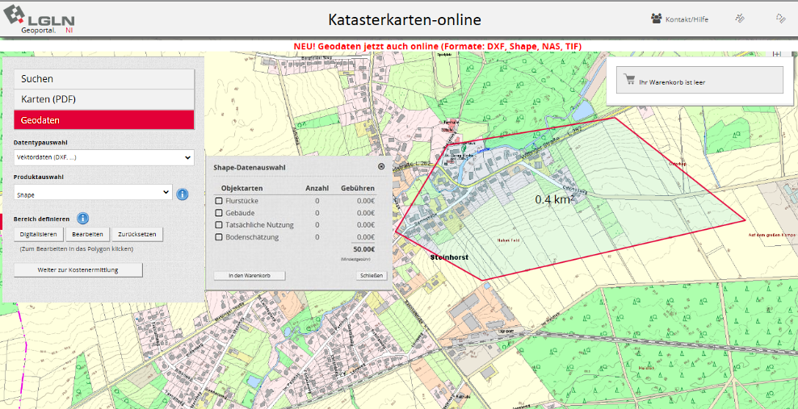Check the Flurstücke checkbox
The width and height of the screenshot is (798, 409).
coord(219,201)
